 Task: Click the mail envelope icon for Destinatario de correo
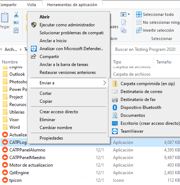click(x=115, y=92)
